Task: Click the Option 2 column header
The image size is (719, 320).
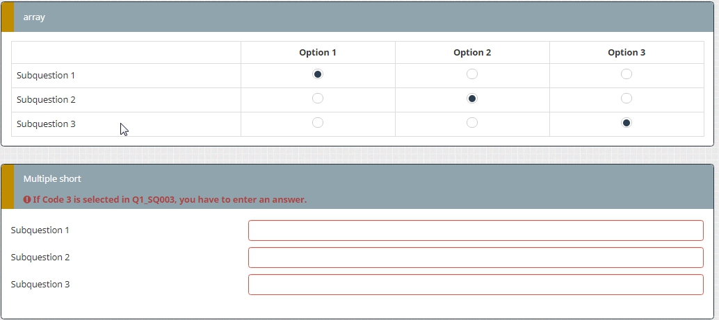Action: click(472, 53)
